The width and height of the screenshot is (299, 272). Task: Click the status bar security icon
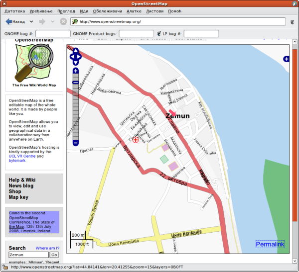pyautogui.click(x=5, y=267)
